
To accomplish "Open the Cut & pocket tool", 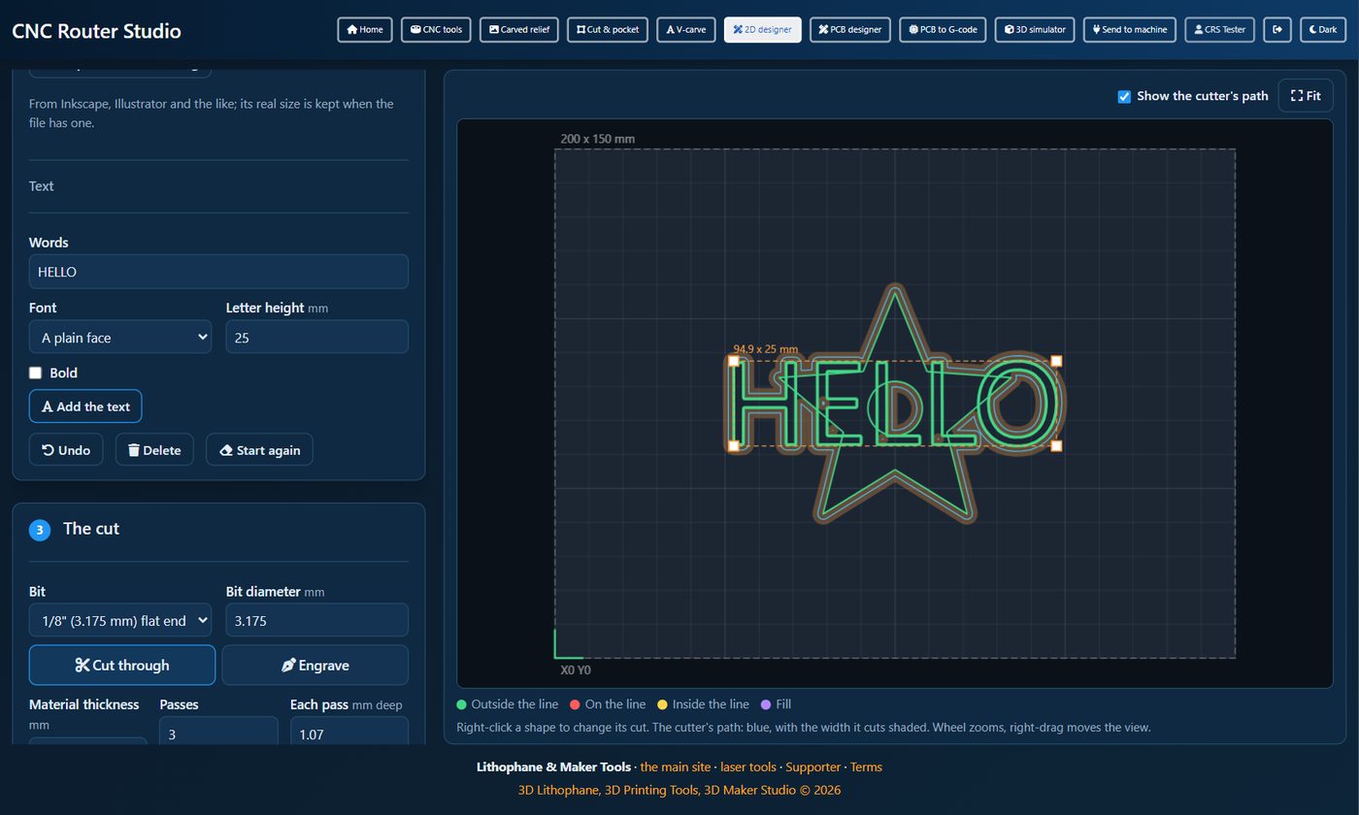I will point(608,30).
